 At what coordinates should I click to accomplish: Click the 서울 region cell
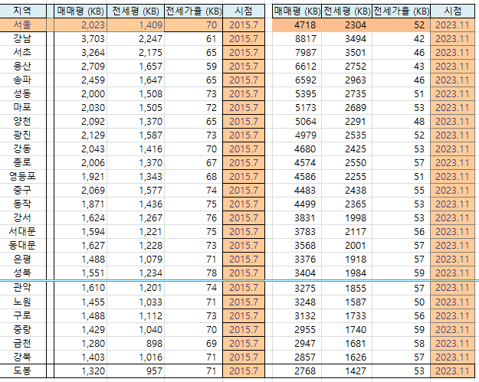22,25
